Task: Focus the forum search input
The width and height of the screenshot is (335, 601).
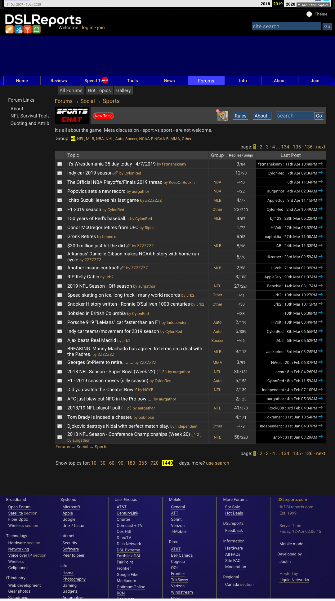Action: pos(295,116)
